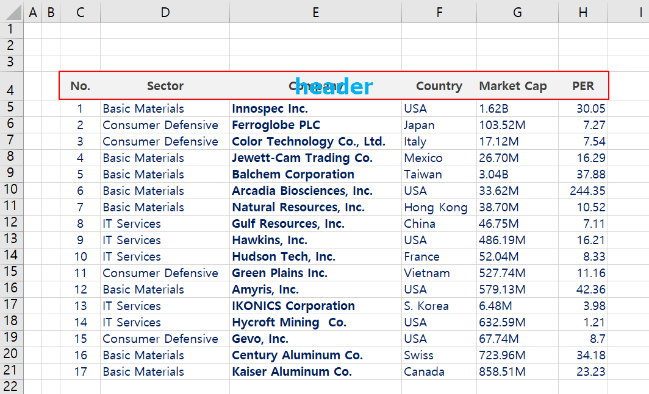Click the 'Swiss' country cell
Screen dimensions: 649x394
[x=439, y=355]
